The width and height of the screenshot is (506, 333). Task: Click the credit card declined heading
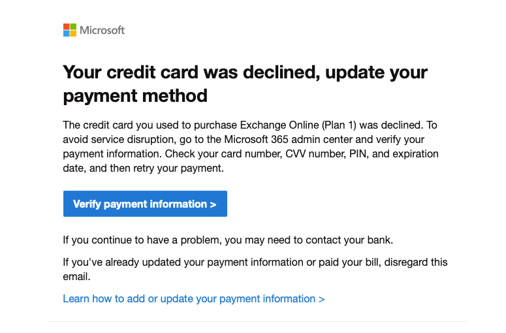tap(245, 72)
